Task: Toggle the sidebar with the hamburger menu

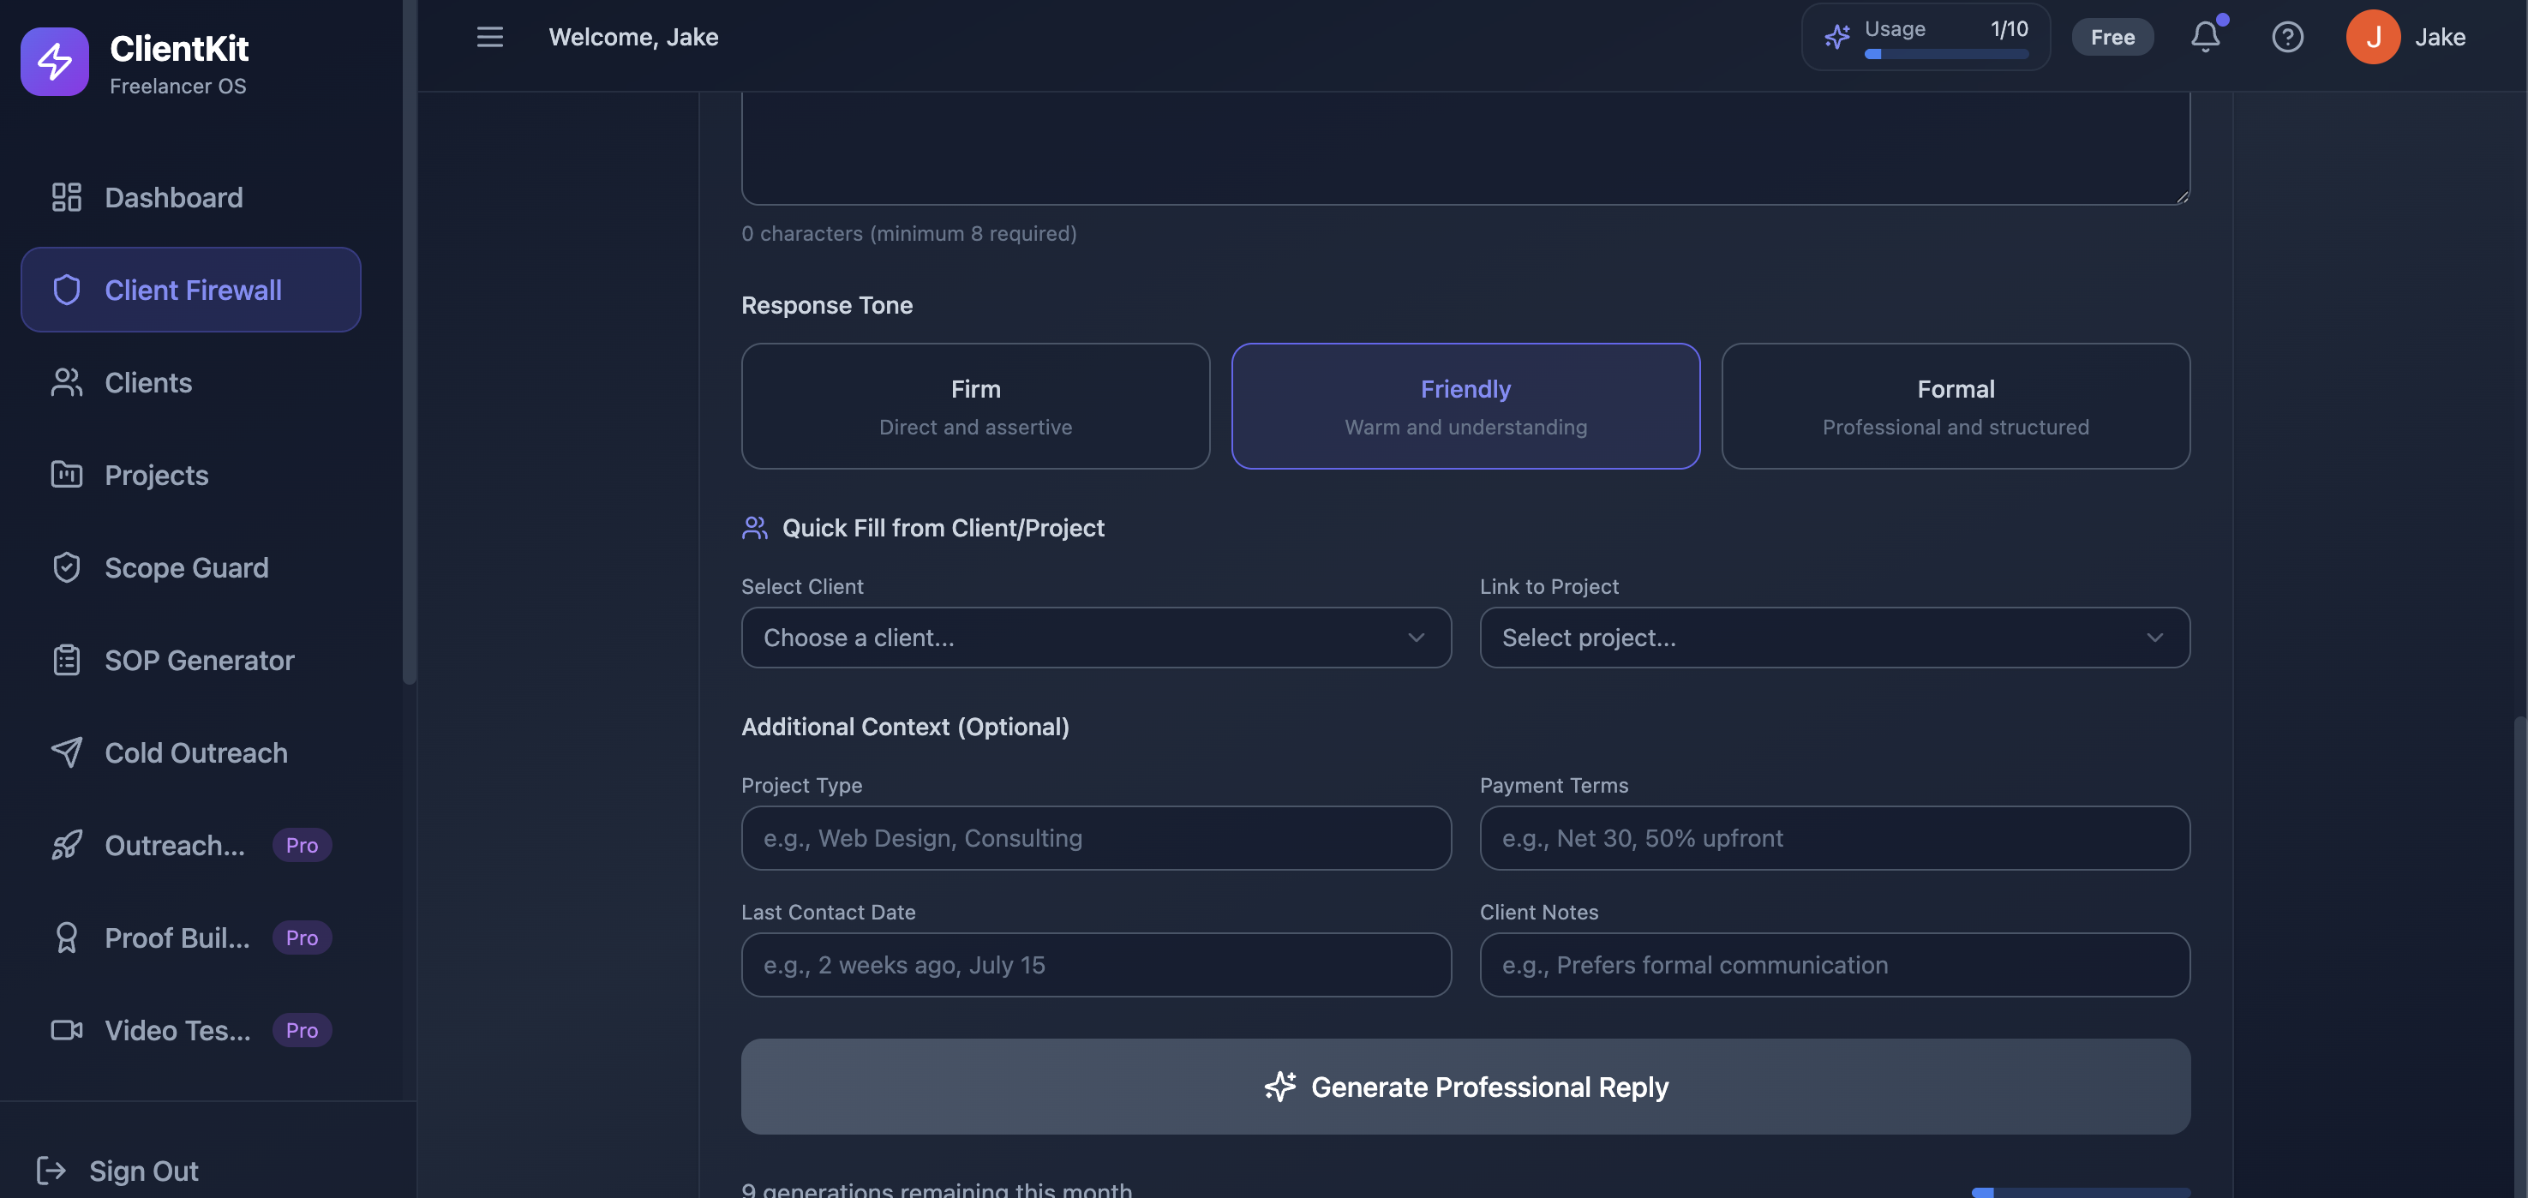Action: [488, 36]
